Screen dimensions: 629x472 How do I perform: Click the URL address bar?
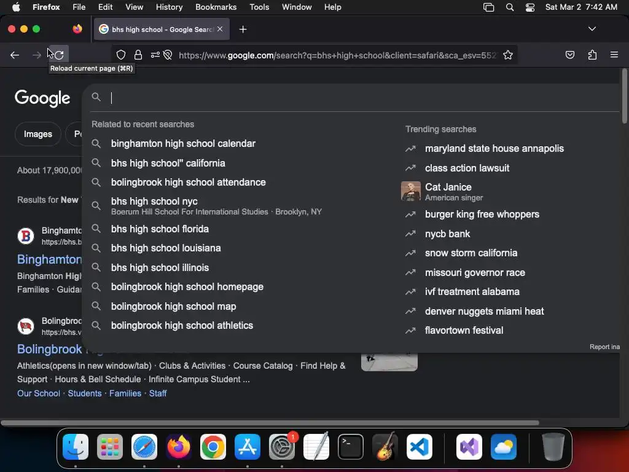[x=337, y=55]
